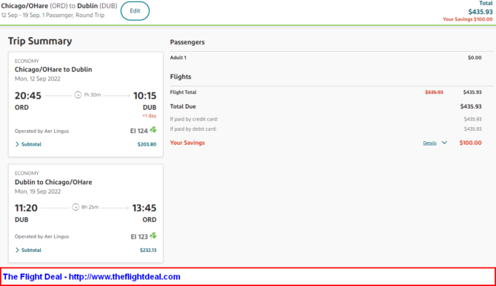Click the clock icon next to 7h 30m
This screenshot has height=286, width=496.
coord(78,95)
